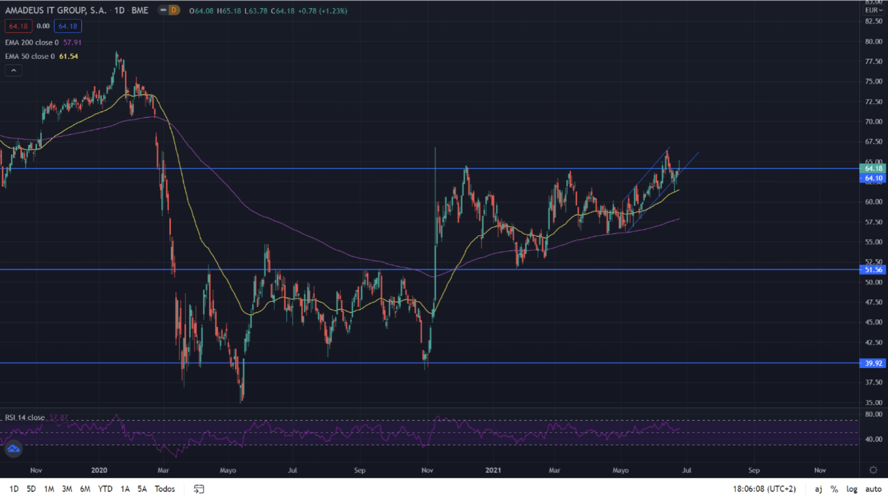Click the red 64.18 sell price button
The image size is (888, 500).
(x=19, y=26)
